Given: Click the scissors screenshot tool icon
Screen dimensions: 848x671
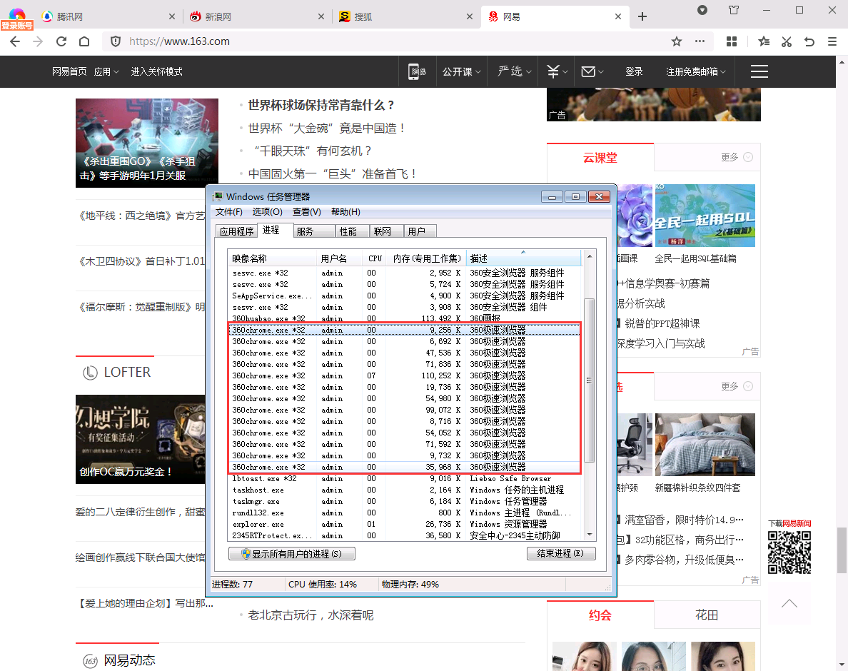Looking at the screenshot, I should point(787,41).
